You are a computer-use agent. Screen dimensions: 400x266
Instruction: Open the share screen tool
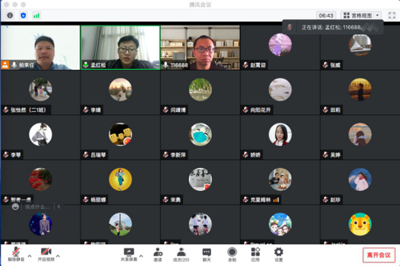click(x=129, y=255)
